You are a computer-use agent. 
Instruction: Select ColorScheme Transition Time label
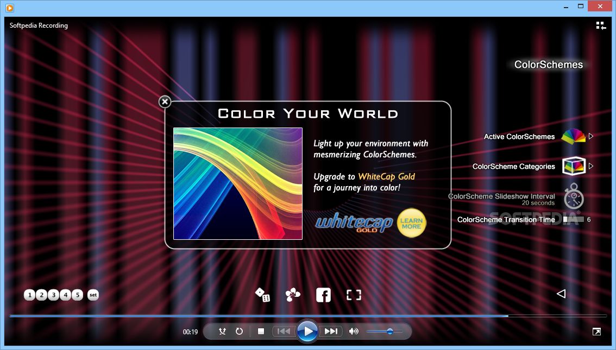tap(506, 220)
